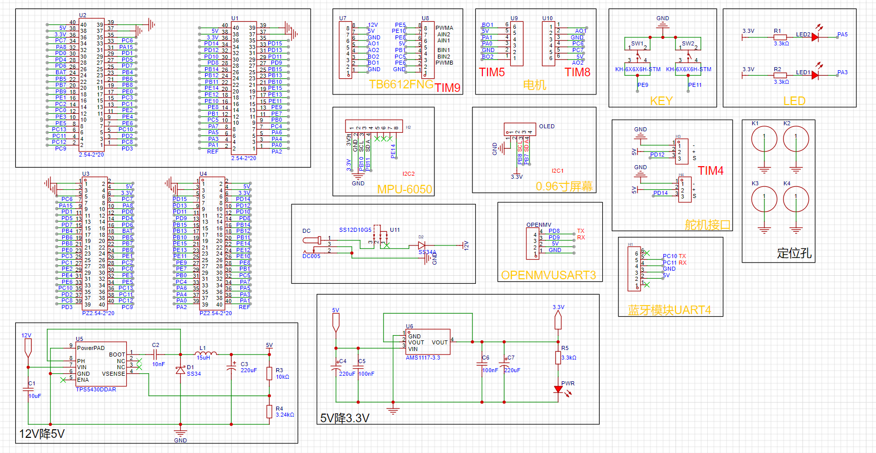The width and height of the screenshot is (876, 453).
Task: Select resistor R4 3.24kΩ
Action: click(269, 412)
